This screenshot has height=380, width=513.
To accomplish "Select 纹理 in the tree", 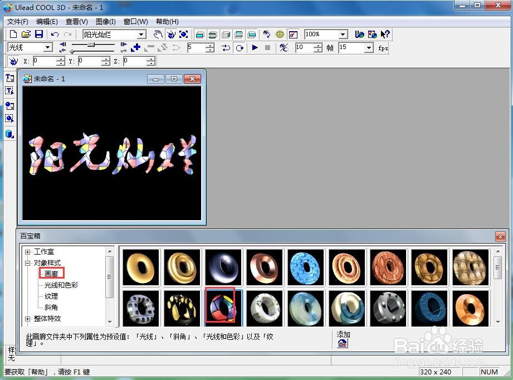I will click(x=51, y=296).
